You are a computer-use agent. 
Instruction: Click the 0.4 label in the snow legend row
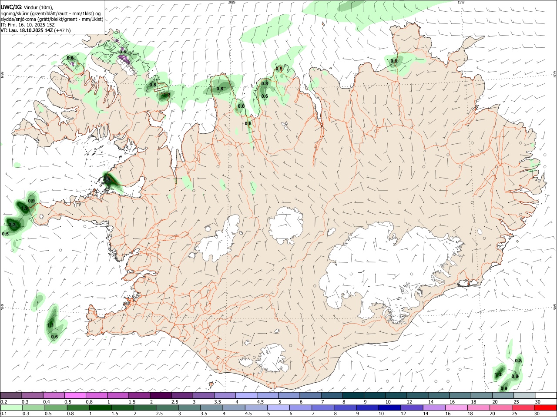click(x=47, y=402)
